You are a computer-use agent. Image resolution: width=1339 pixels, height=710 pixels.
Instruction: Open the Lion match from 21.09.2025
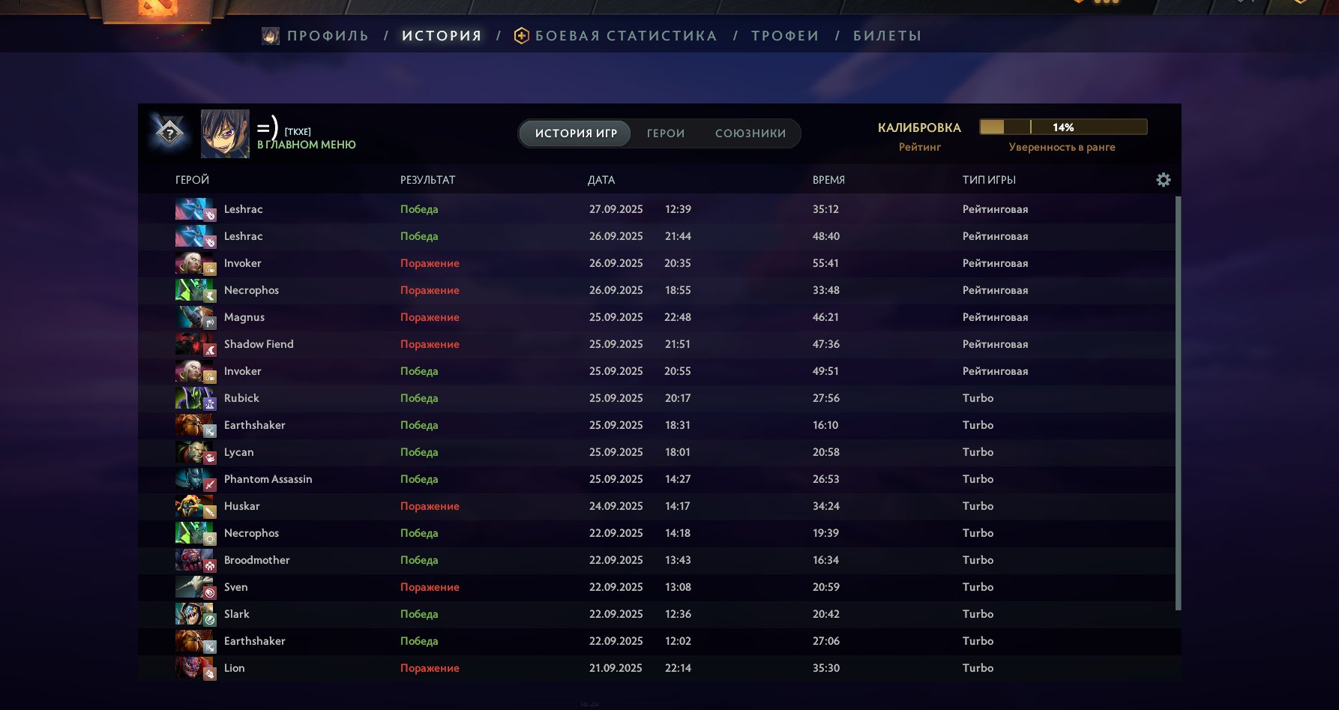(525, 668)
